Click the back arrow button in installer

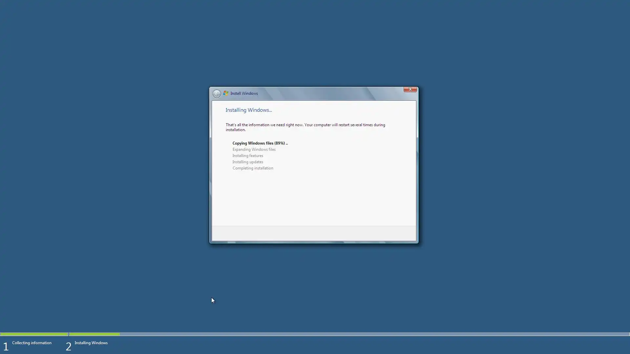[217, 94]
